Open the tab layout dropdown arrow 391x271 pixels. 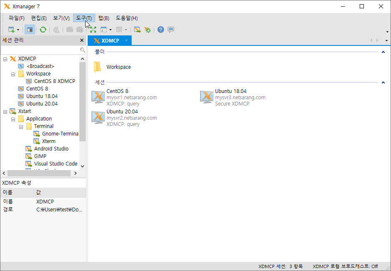pos(126,30)
